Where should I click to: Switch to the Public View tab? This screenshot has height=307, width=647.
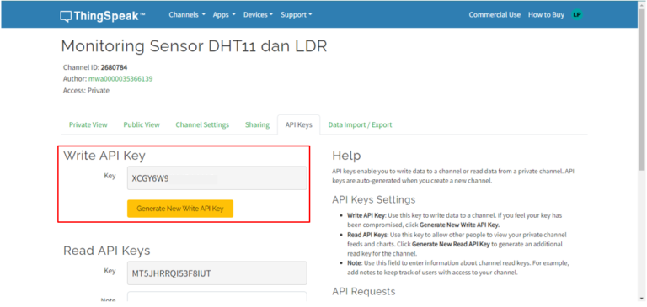point(142,124)
